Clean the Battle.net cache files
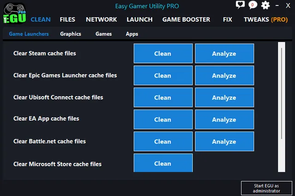 [x=163, y=141]
